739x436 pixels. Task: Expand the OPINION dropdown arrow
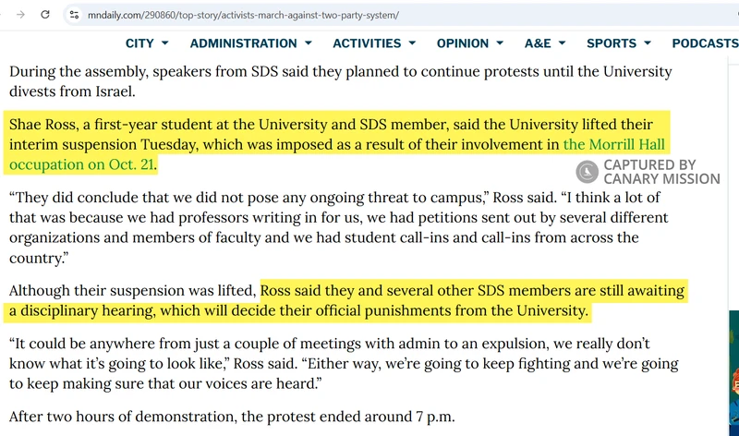point(500,42)
